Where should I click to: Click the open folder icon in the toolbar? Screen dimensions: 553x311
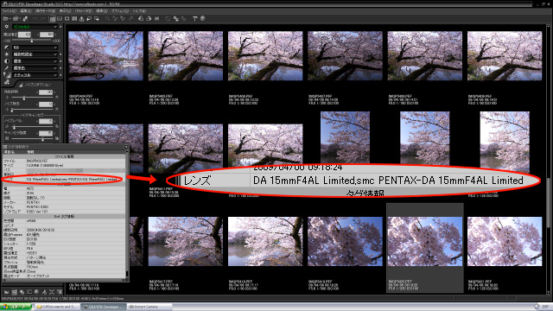6,19
